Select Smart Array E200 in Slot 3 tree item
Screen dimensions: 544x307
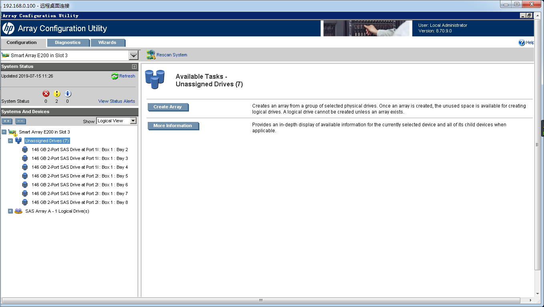tap(44, 132)
